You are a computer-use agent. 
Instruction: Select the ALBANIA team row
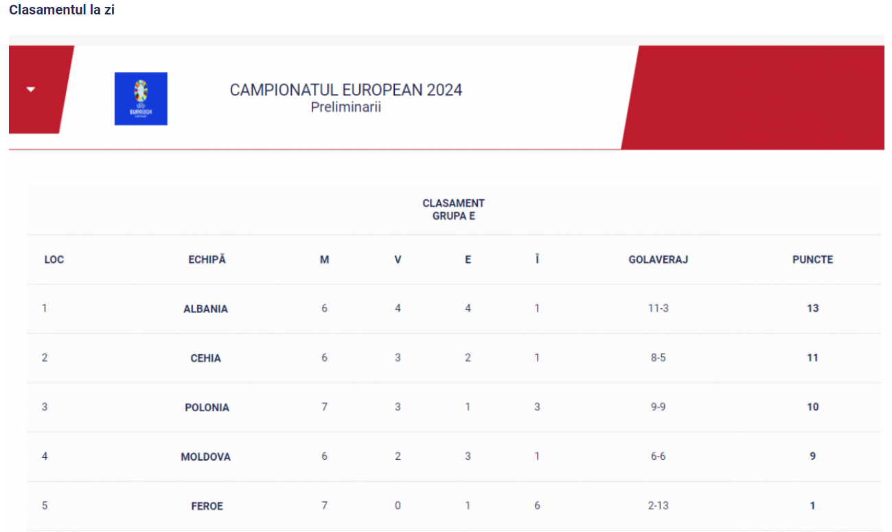pyautogui.click(x=454, y=309)
